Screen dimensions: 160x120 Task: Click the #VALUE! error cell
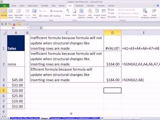coord(112,43)
